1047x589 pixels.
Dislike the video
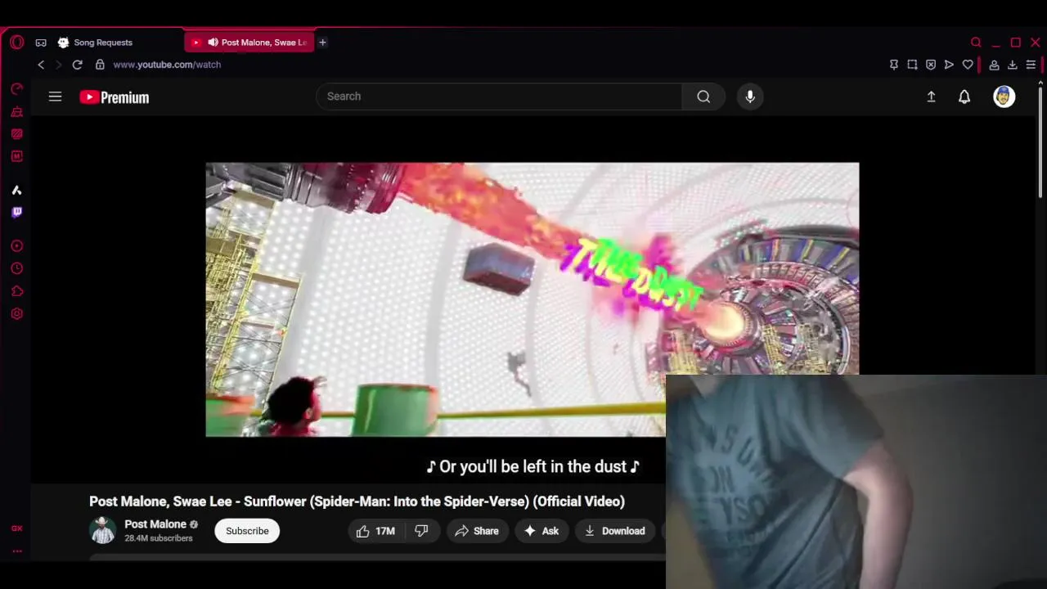click(x=421, y=531)
